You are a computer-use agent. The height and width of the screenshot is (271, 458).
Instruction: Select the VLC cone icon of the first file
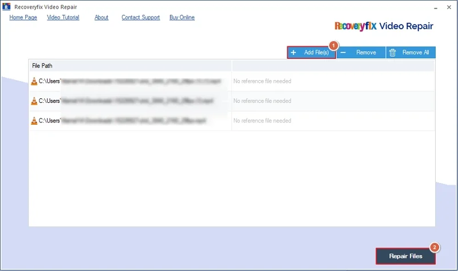point(34,81)
